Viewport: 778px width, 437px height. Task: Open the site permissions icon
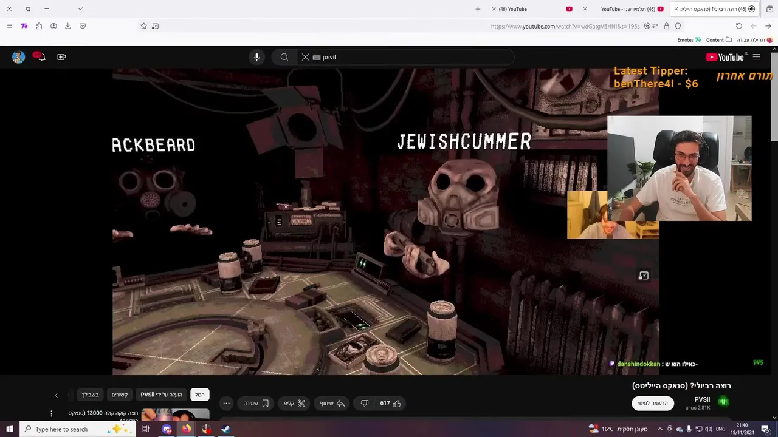[x=655, y=26]
